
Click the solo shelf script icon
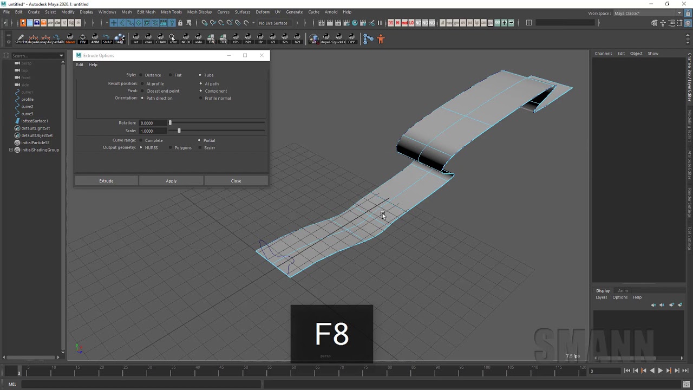(199, 38)
